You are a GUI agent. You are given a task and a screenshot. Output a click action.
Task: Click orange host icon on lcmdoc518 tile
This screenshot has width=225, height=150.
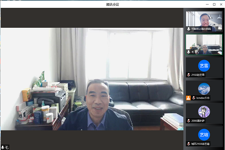[x=188, y=98]
